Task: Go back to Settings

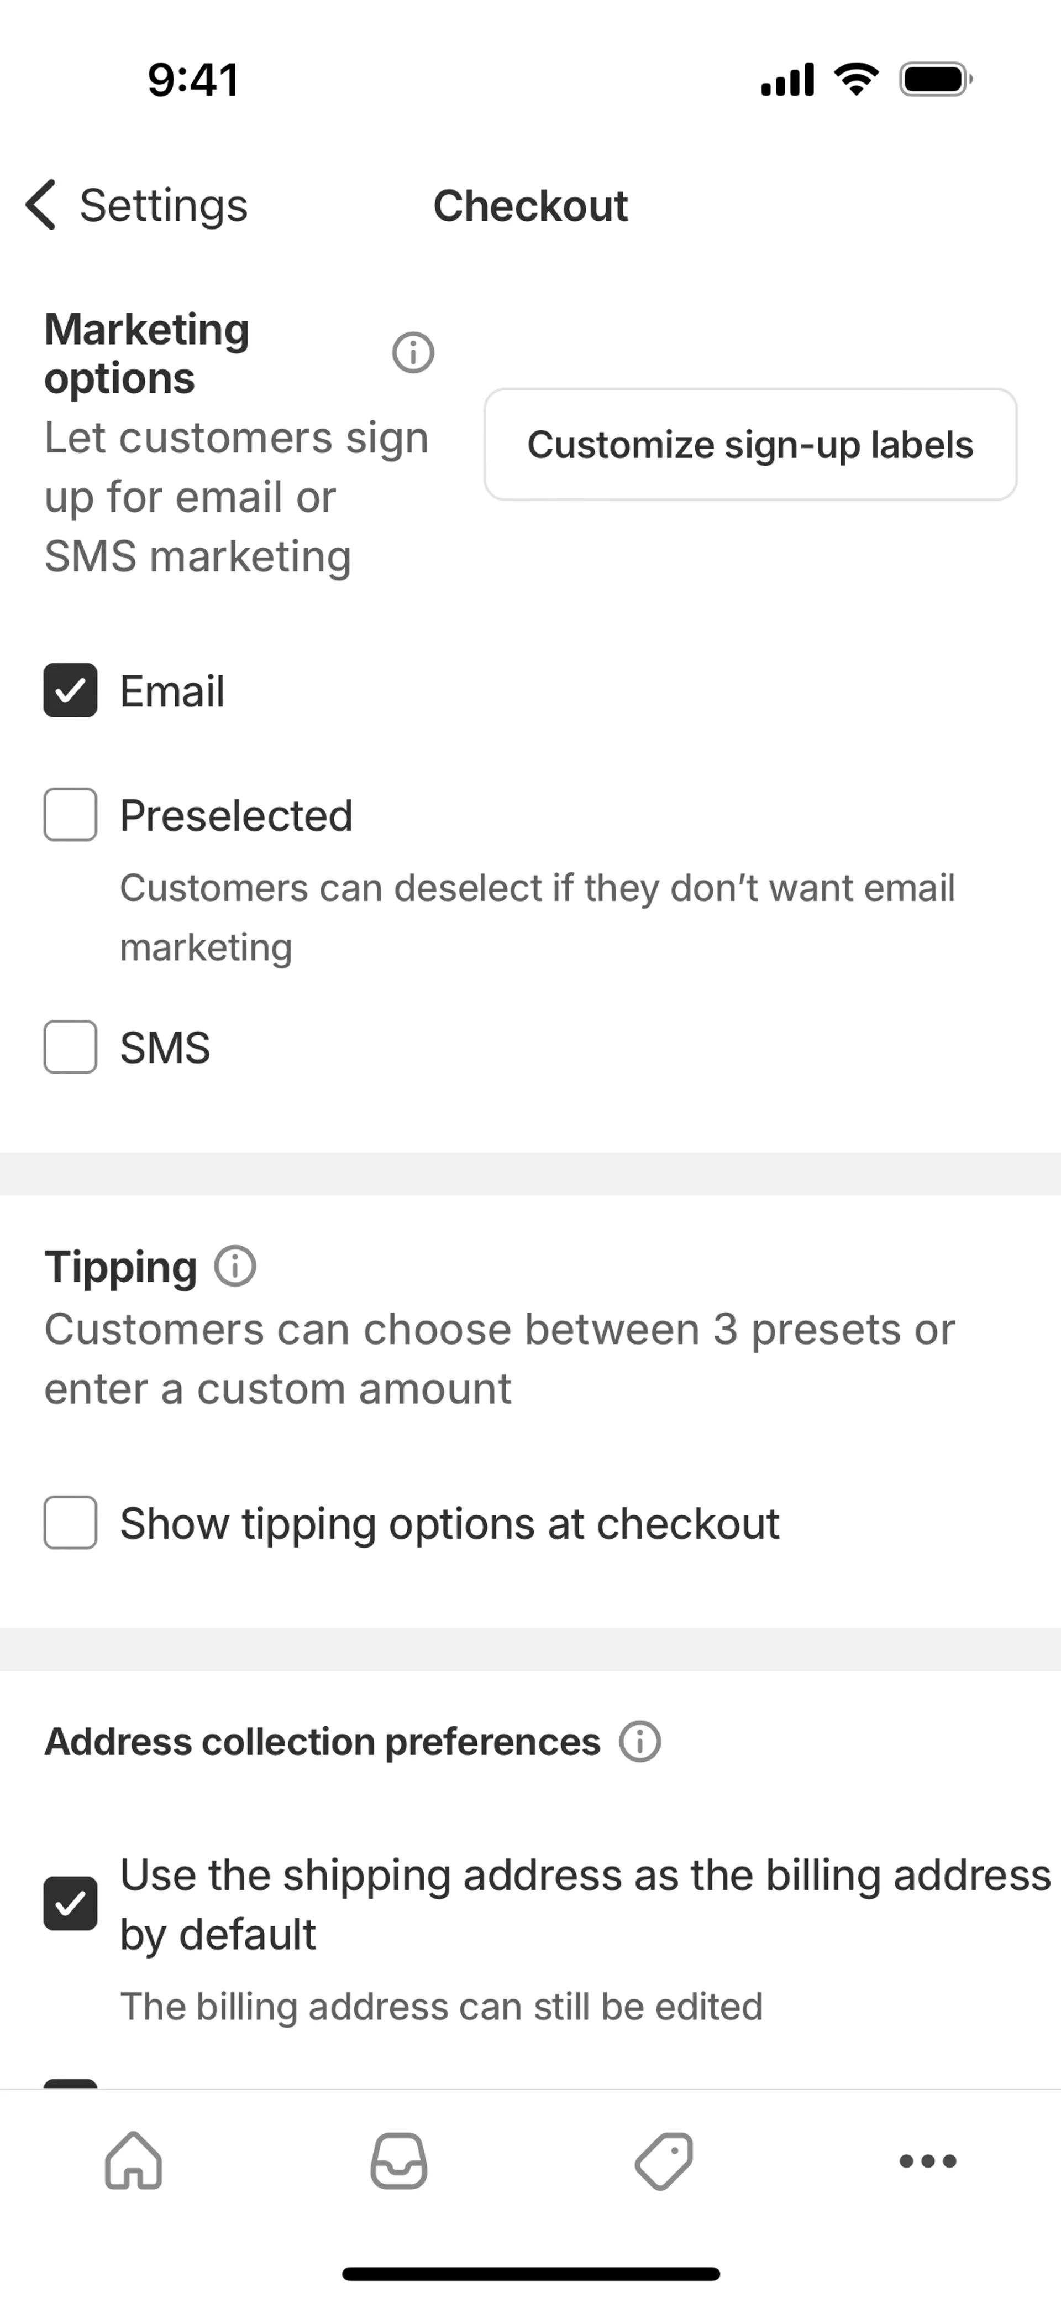Action: [164, 206]
